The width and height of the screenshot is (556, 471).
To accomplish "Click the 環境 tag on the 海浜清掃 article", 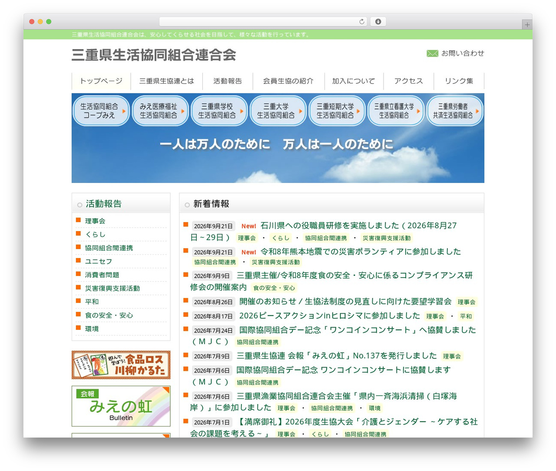I will pyautogui.click(x=374, y=408).
